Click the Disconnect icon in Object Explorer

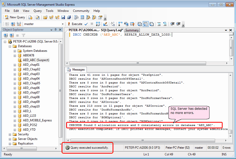pos(12,35)
